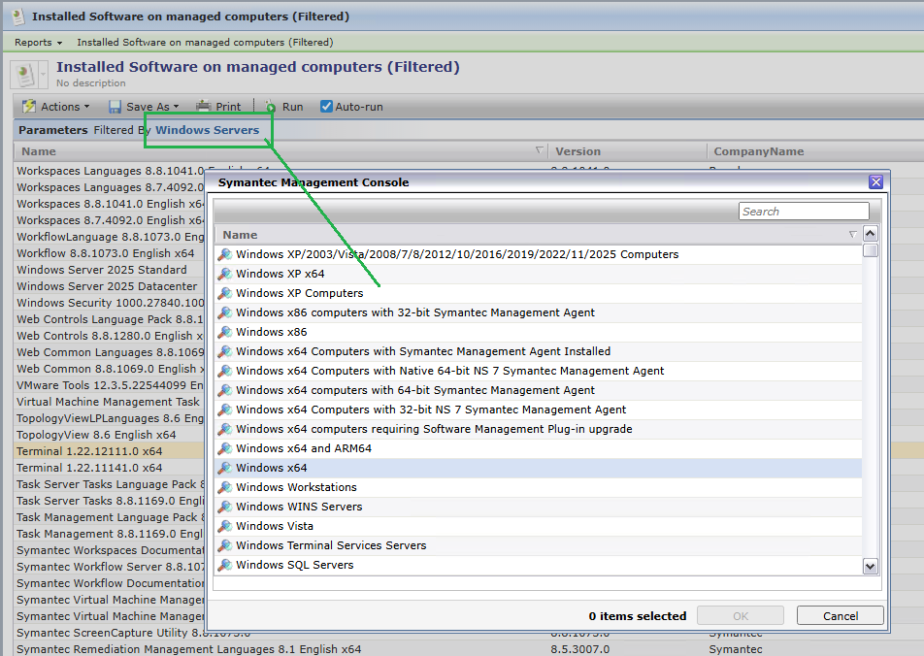Select Windows XP x64 text
Viewport: 924px width, 656px height.
[280, 274]
